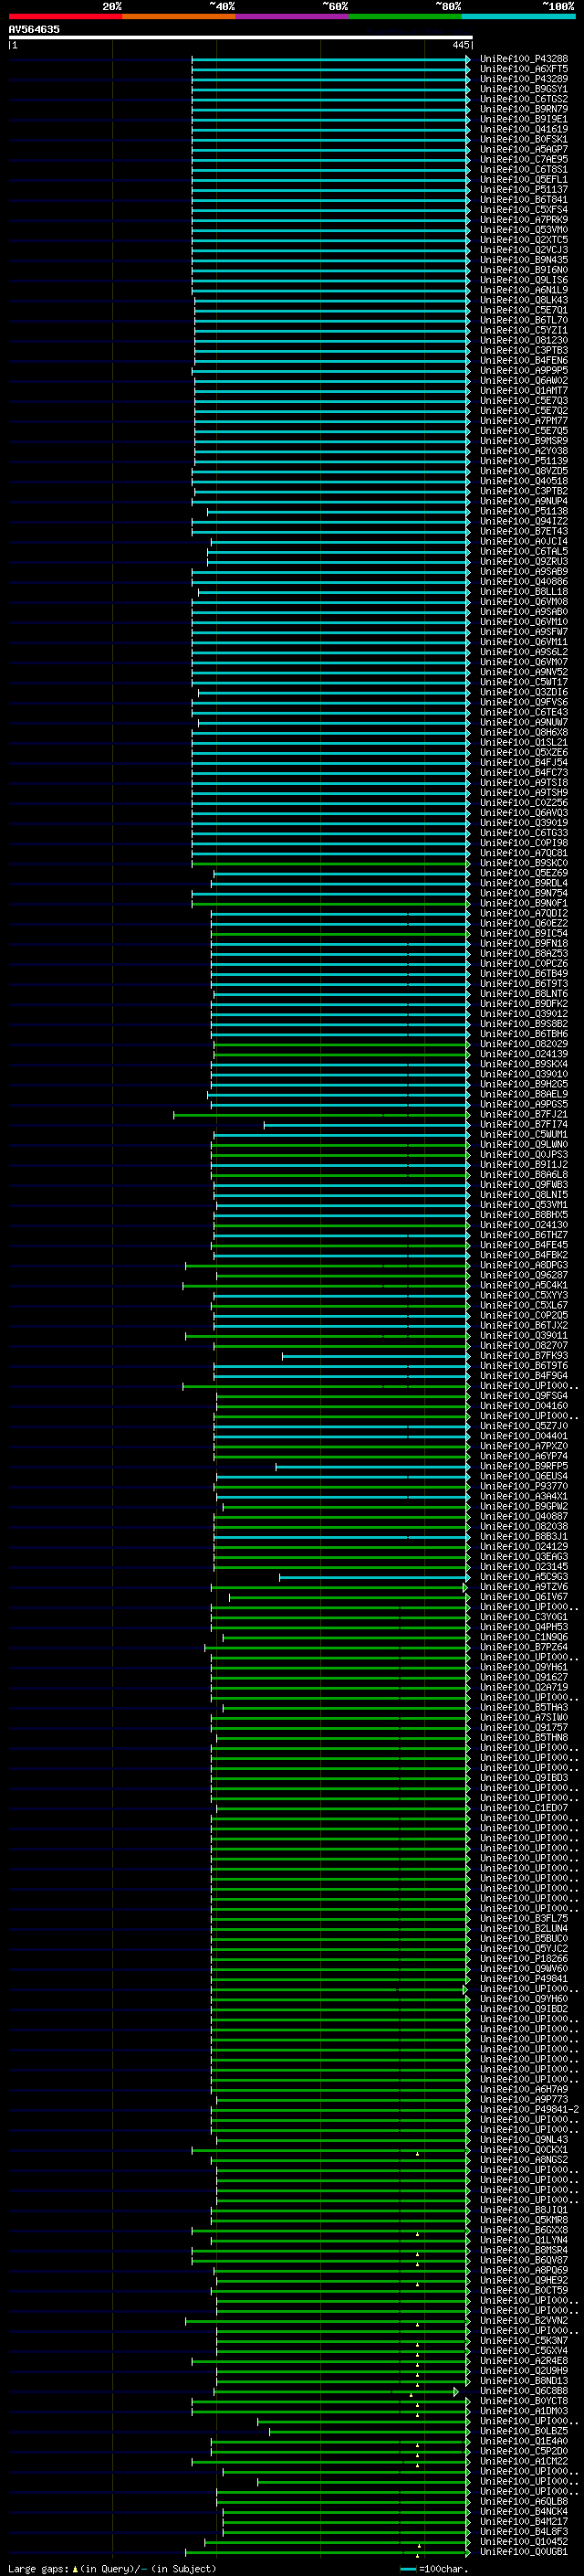Select hit label UniRef100_Q2VCJ3

(x=523, y=250)
